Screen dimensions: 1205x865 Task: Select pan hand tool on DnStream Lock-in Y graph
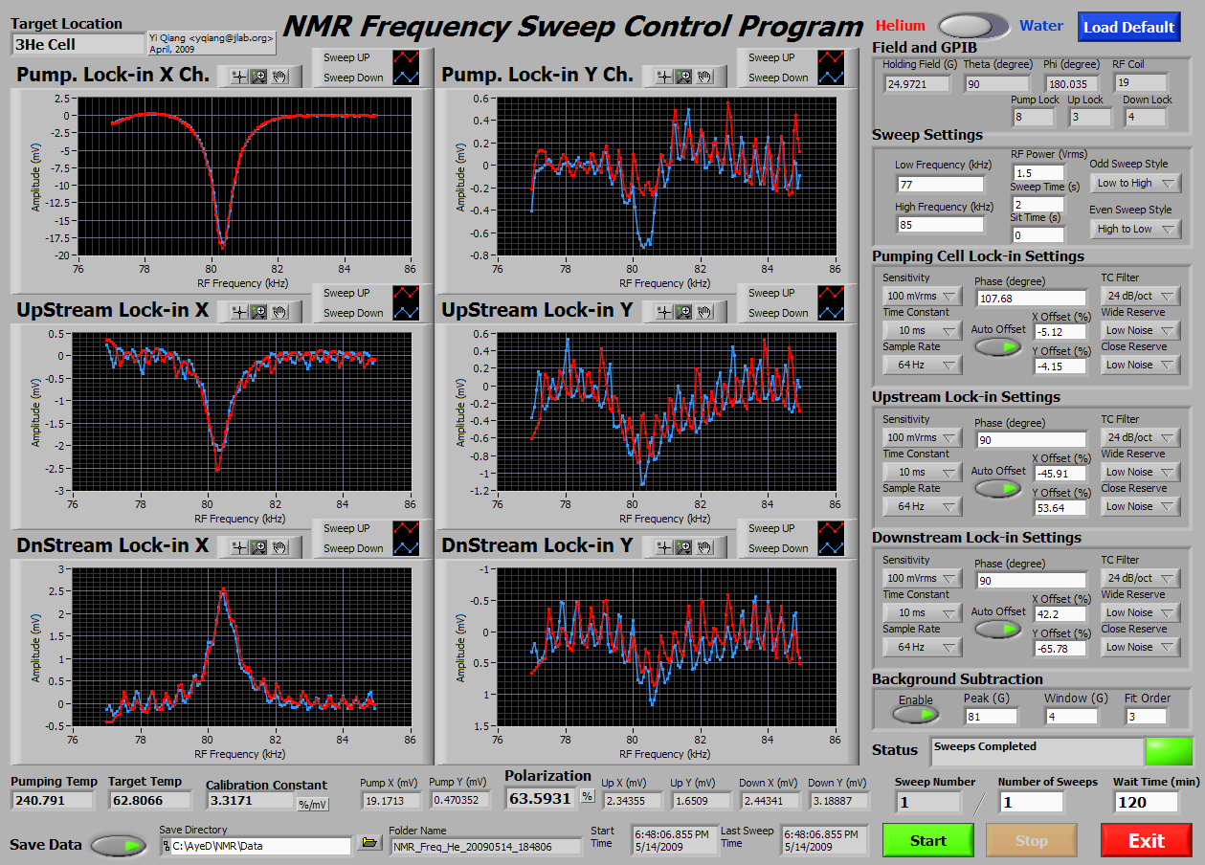point(704,546)
